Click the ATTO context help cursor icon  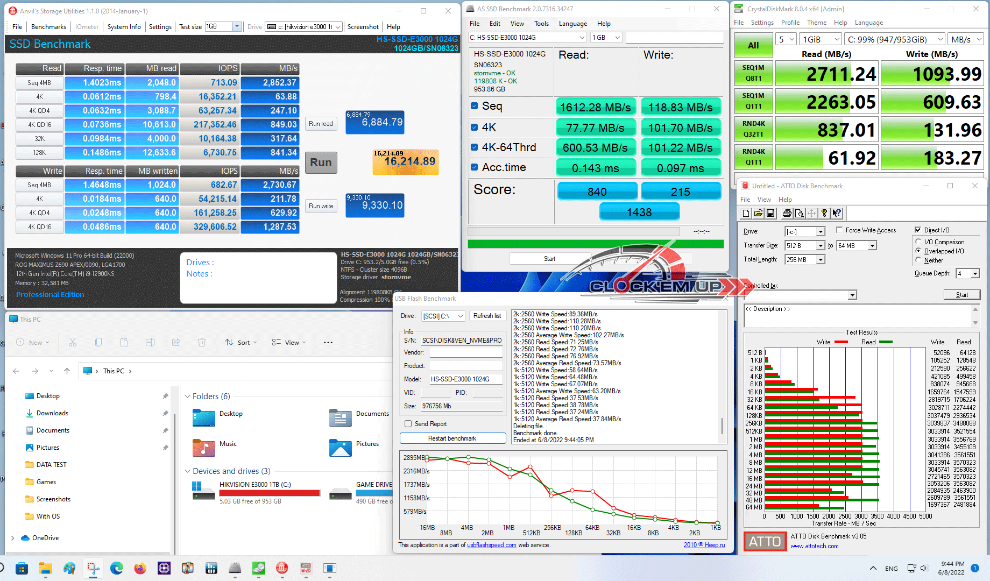(837, 214)
